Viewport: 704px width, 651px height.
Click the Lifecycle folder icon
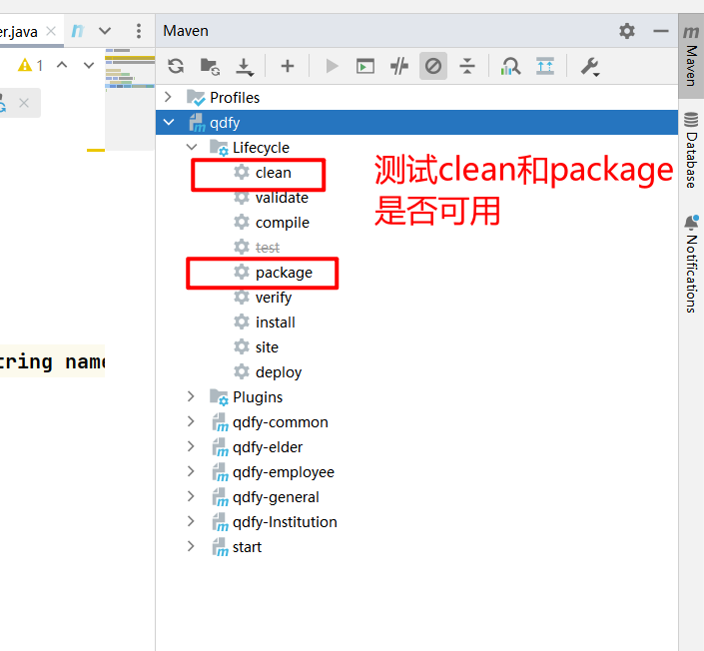(219, 147)
